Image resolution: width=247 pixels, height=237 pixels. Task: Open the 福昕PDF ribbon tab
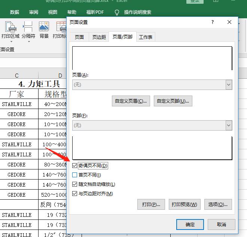(x=95, y=12)
